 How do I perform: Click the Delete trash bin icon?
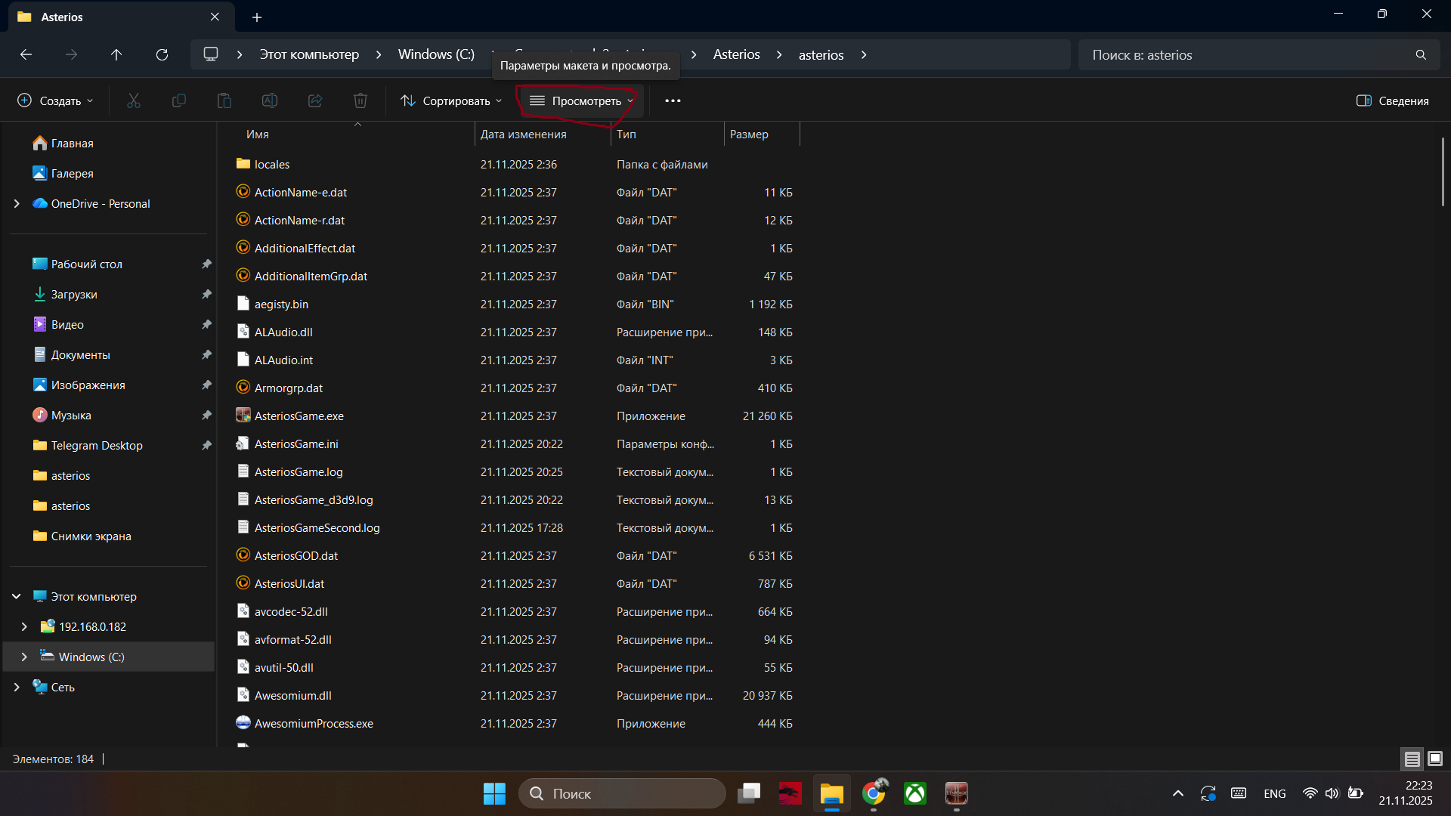click(x=360, y=100)
